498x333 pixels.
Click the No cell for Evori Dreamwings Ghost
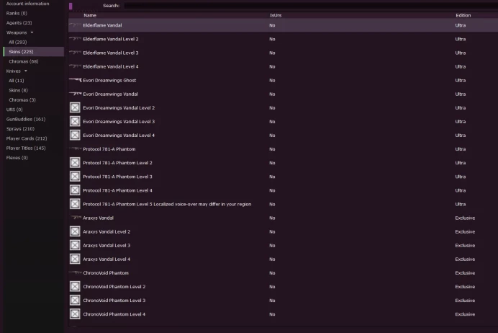pyautogui.click(x=272, y=80)
